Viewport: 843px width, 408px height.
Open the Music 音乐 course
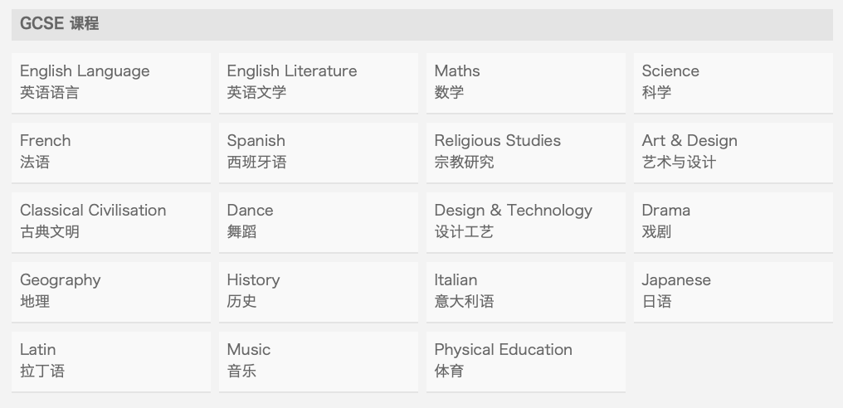[x=319, y=362]
